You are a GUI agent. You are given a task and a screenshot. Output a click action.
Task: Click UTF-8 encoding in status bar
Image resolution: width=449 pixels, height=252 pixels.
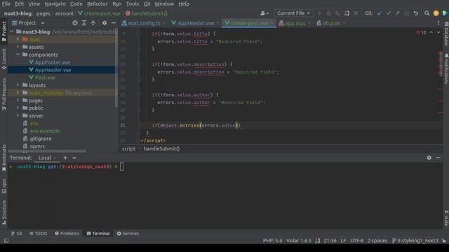356,241
